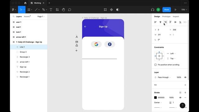The width and height of the screenshot is (199, 112).
Task: Click the lock icon on canvas
Action: [77, 45]
